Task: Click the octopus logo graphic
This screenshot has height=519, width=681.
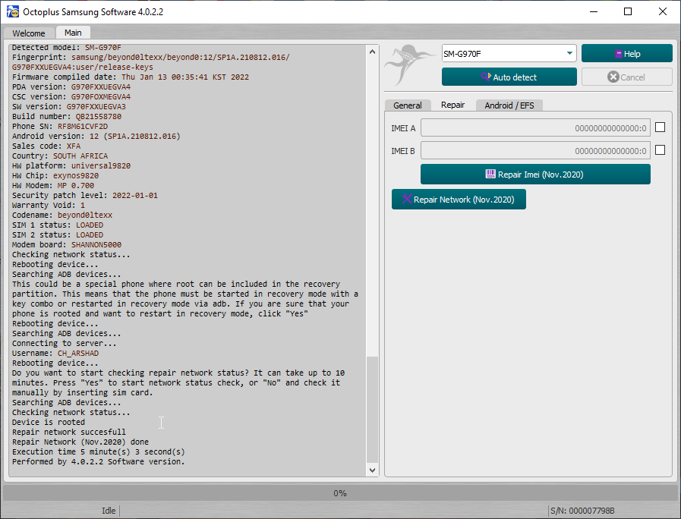Action: tap(410, 65)
